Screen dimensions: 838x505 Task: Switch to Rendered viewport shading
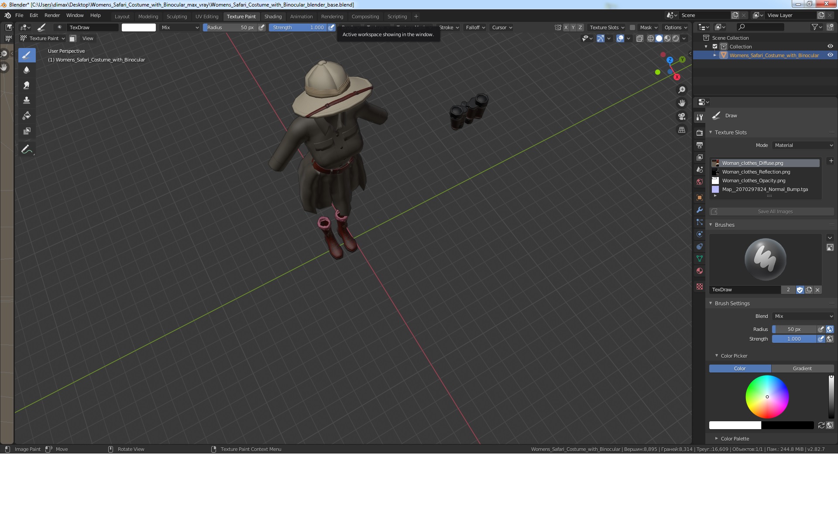676,38
